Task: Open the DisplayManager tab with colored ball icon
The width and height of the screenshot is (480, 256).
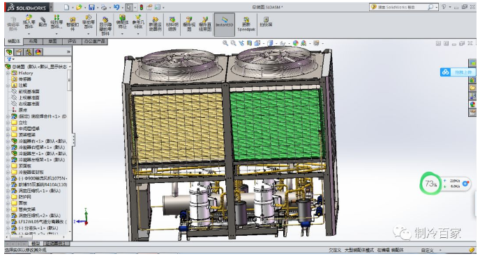Action: click(x=38, y=52)
